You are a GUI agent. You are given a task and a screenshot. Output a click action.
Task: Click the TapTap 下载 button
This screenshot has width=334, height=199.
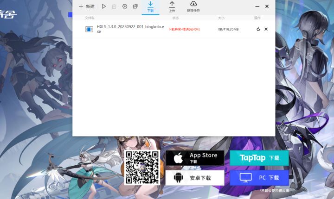259,158
